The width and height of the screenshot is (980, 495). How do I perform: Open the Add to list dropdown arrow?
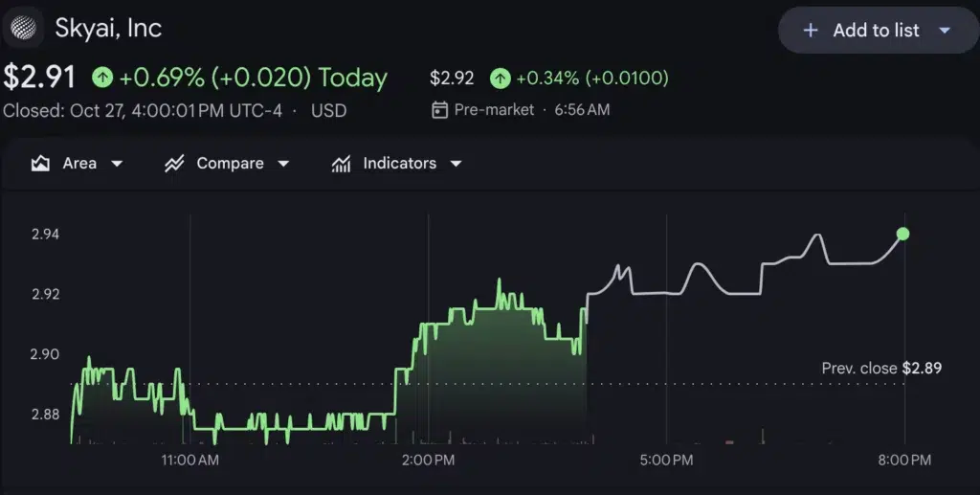(x=945, y=30)
